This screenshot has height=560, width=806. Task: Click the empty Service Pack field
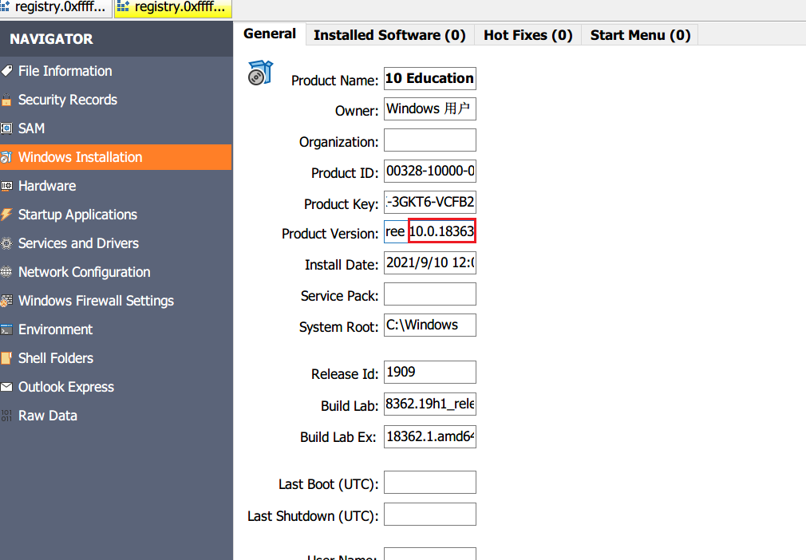(429, 294)
